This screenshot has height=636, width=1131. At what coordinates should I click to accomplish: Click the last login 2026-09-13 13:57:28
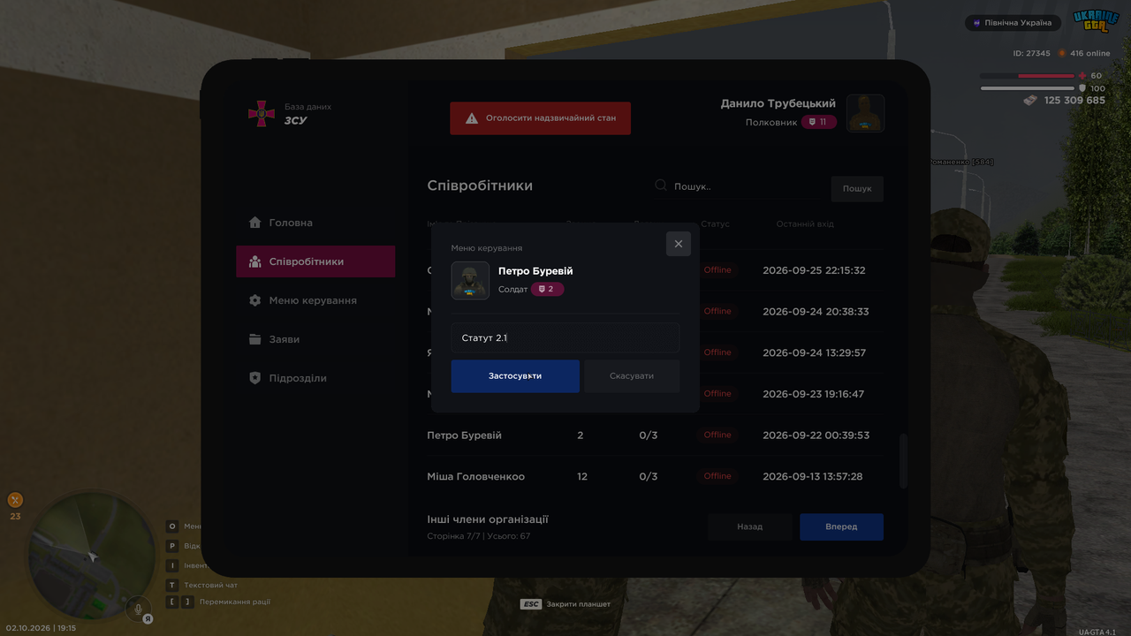pos(813,476)
